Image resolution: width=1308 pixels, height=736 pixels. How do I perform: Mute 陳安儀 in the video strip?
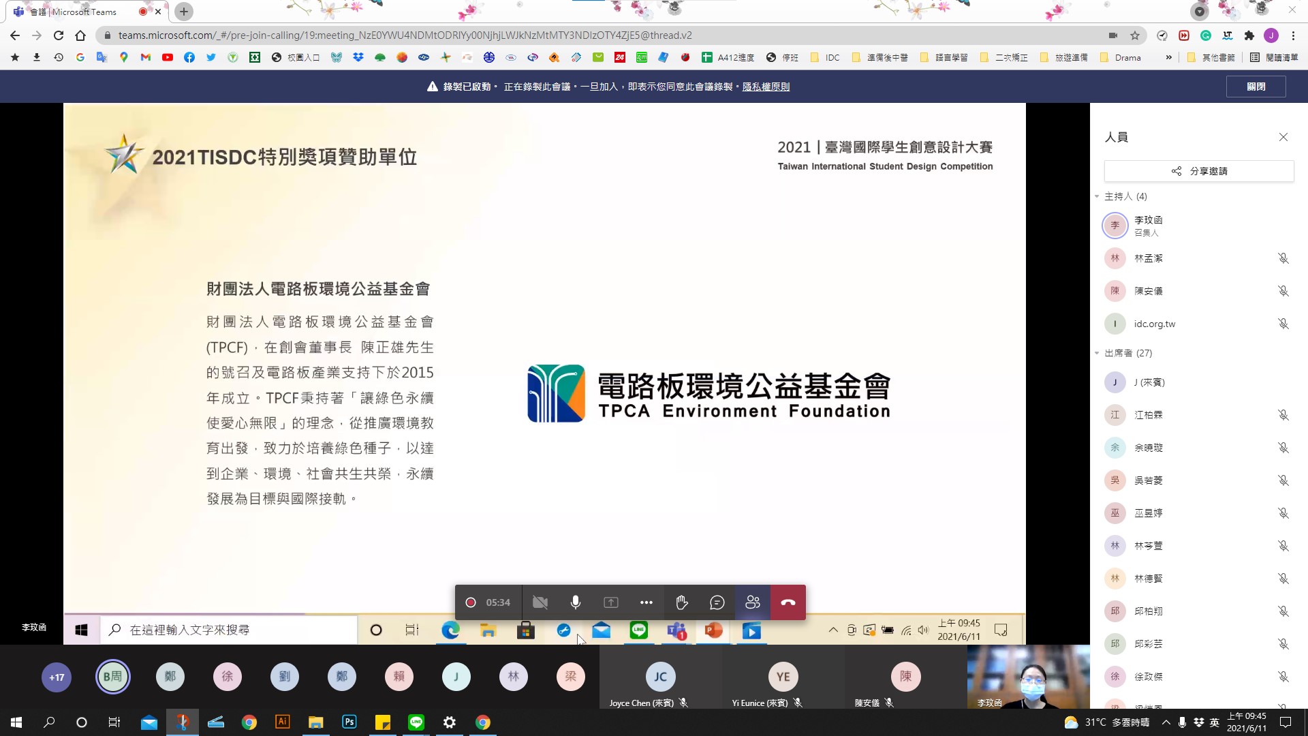point(890,703)
